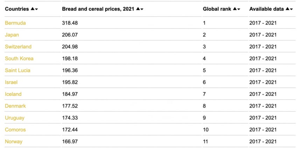Sort ascending by Available data arrow
Image resolution: width=301 pixels, height=149 pixels.
pyautogui.click(x=287, y=9)
